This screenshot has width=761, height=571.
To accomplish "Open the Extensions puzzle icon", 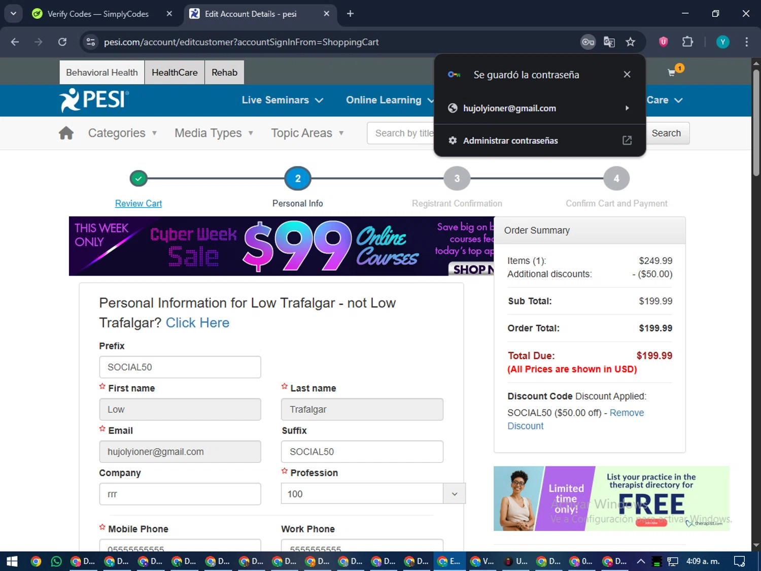I will tap(687, 42).
